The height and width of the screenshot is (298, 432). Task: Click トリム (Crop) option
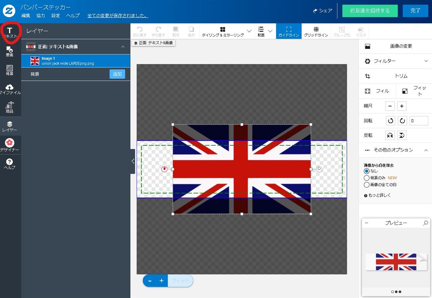point(395,76)
